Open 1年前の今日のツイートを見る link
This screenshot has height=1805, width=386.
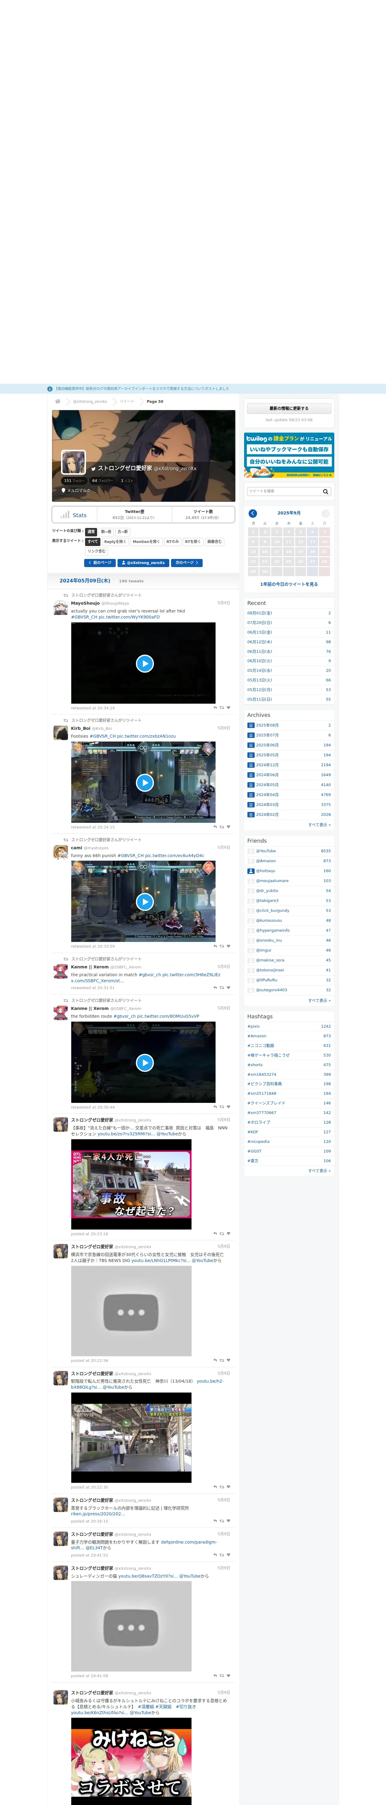[x=289, y=585]
